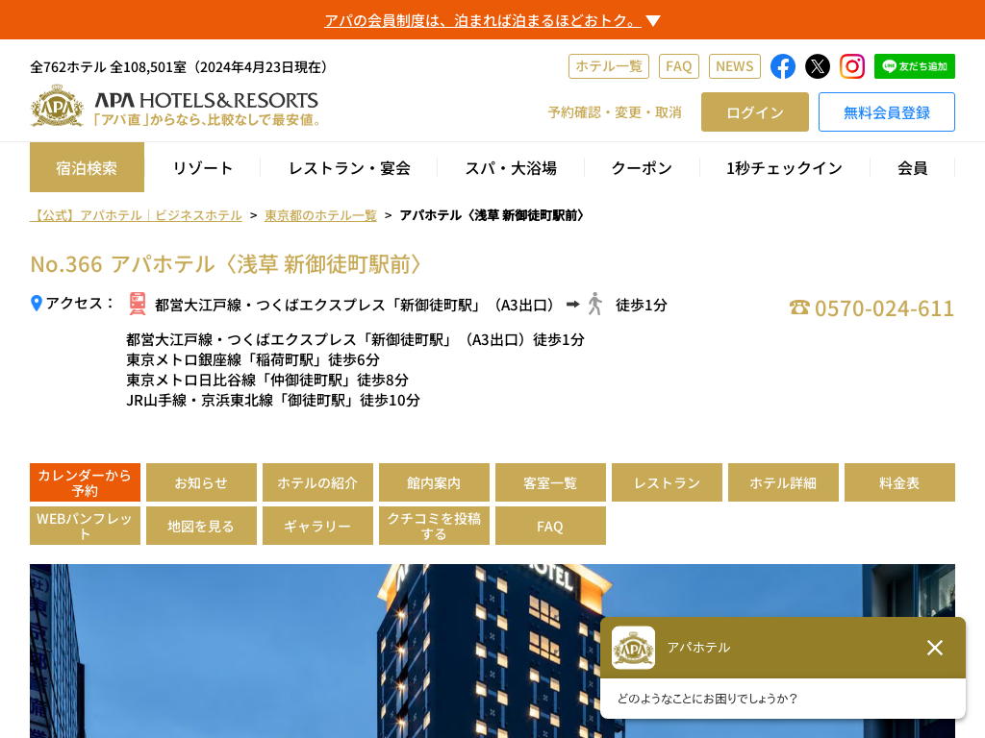Click 東京メトロ銀座線「稲荷町駅」徒歩6分 text

[253, 359]
